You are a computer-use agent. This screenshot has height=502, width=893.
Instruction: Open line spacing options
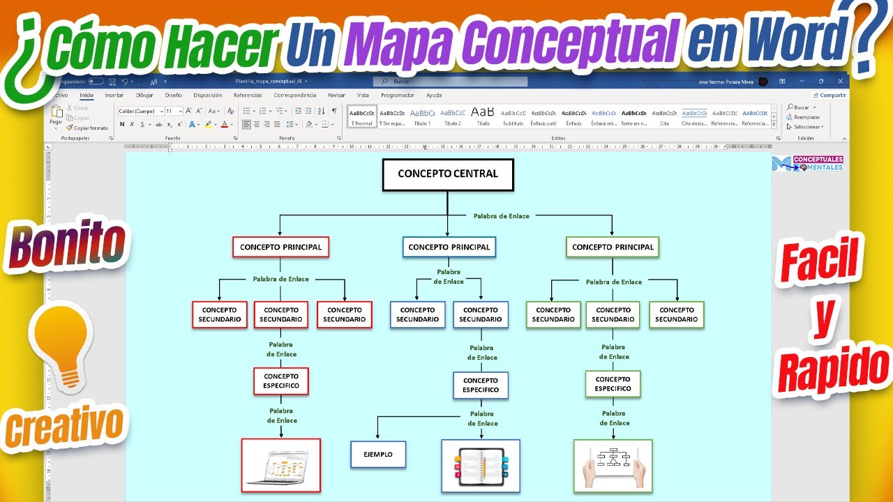[x=290, y=124]
